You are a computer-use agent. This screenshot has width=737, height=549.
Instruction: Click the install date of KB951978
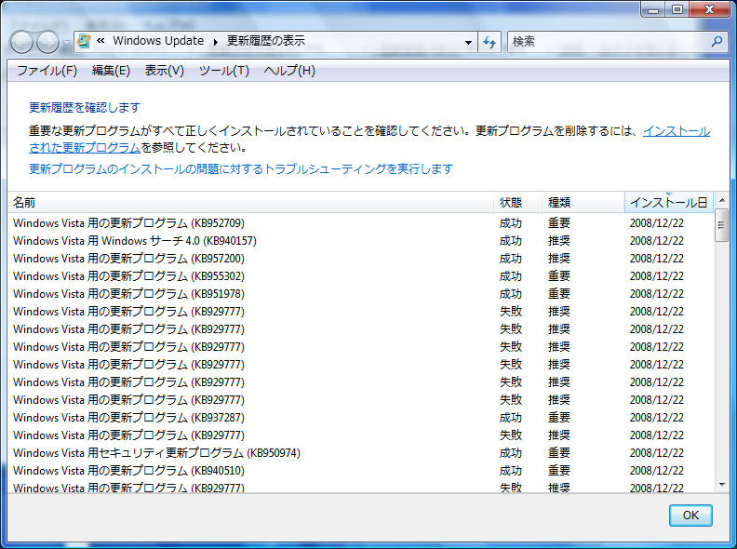(x=657, y=294)
